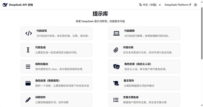This screenshot has height=107, width=203.
Task: Click the text cursor icon for 代码生成
Action: (28, 50)
